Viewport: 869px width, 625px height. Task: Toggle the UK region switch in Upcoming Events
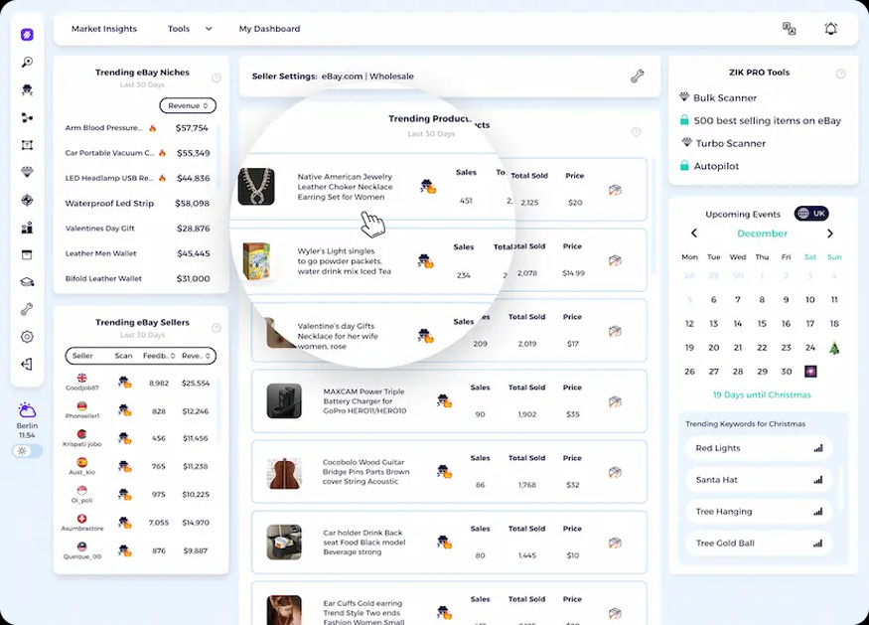(811, 214)
